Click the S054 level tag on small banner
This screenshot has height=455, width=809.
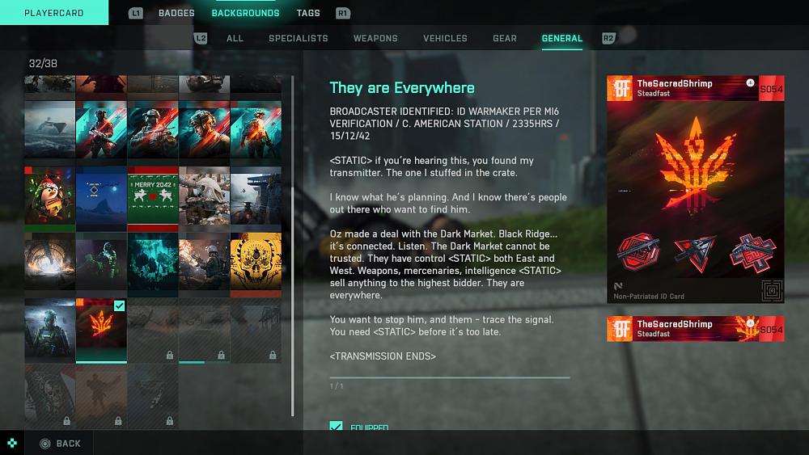point(771,330)
